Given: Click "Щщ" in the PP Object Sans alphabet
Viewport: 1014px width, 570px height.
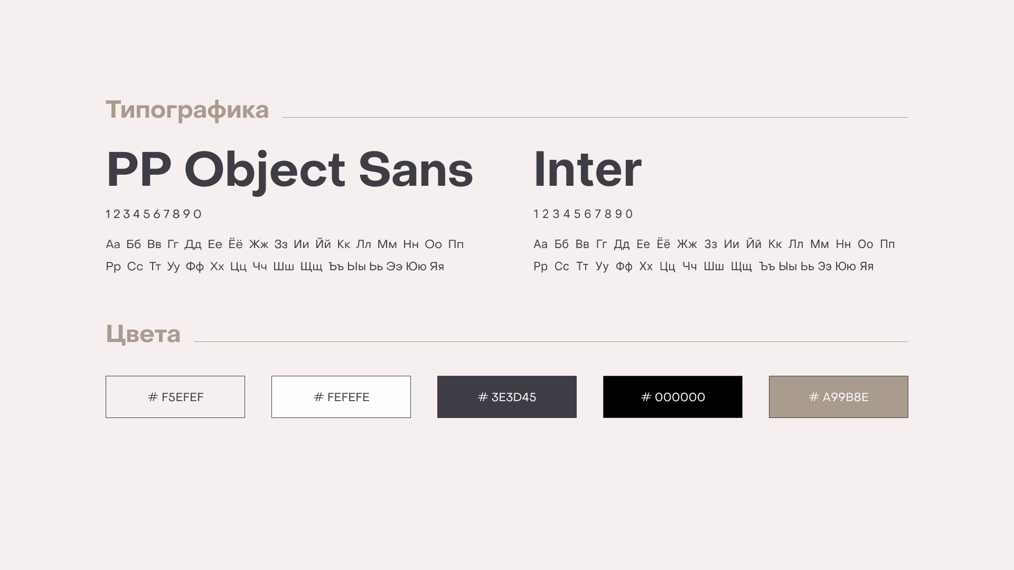Looking at the screenshot, I should pyautogui.click(x=311, y=267).
